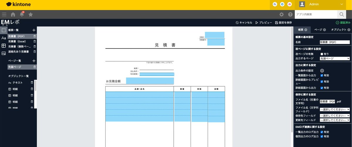Click the ファイル名（任意の文字列） input
Viewport: 352px width, 147px height.
[327, 101]
